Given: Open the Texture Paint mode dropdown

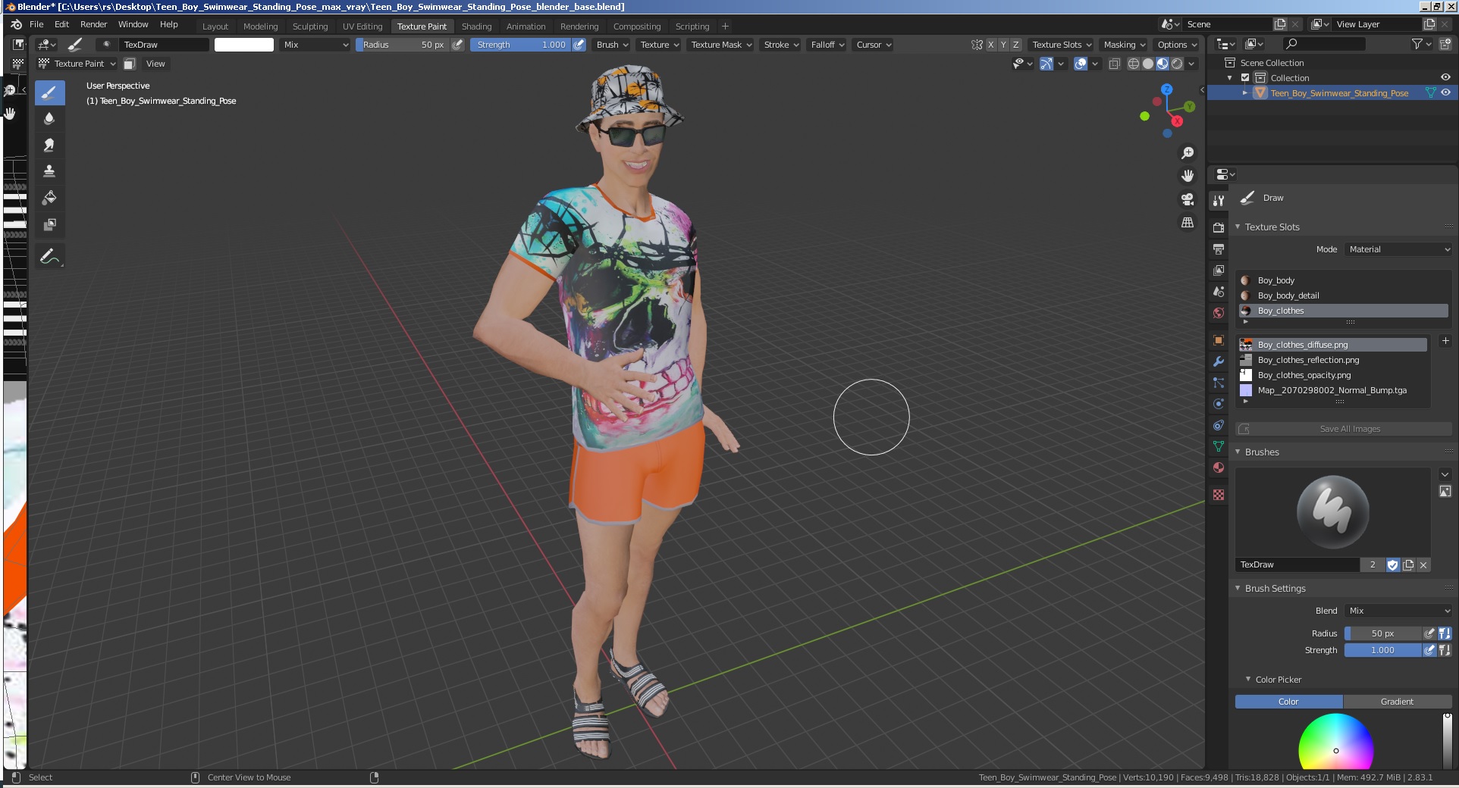Looking at the screenshot, I should [x=77, y=64].
